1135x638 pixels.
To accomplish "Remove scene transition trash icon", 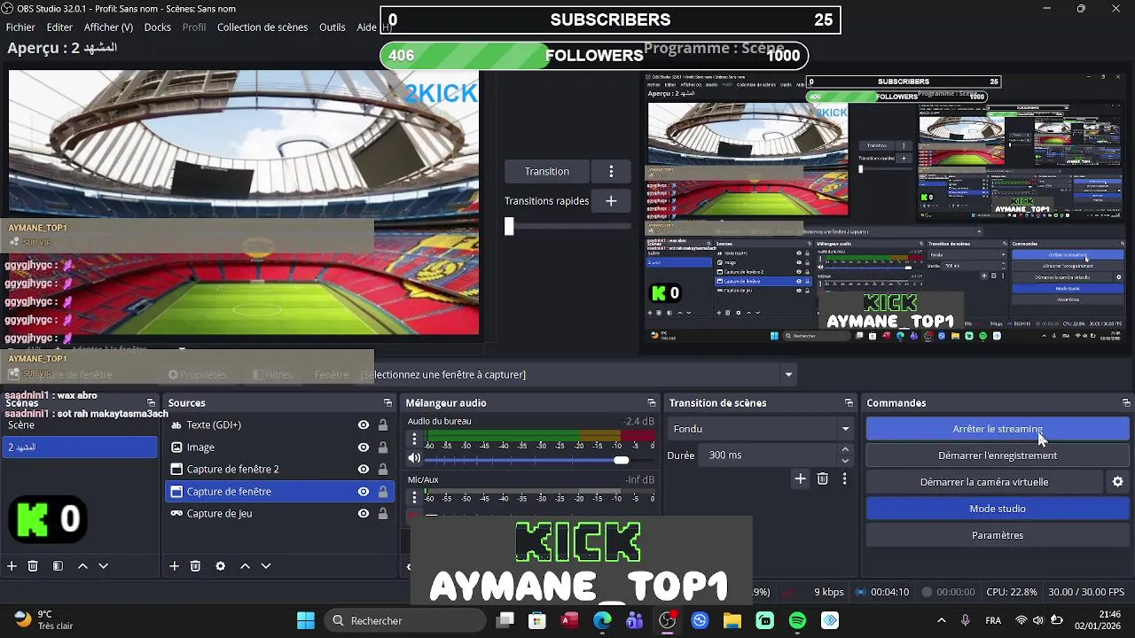I will click(823, 478).
